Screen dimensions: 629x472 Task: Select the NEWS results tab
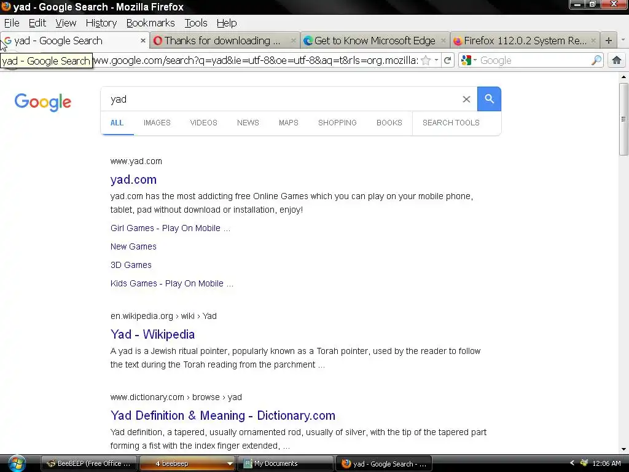pyautogui.click(x=248, y=123)
